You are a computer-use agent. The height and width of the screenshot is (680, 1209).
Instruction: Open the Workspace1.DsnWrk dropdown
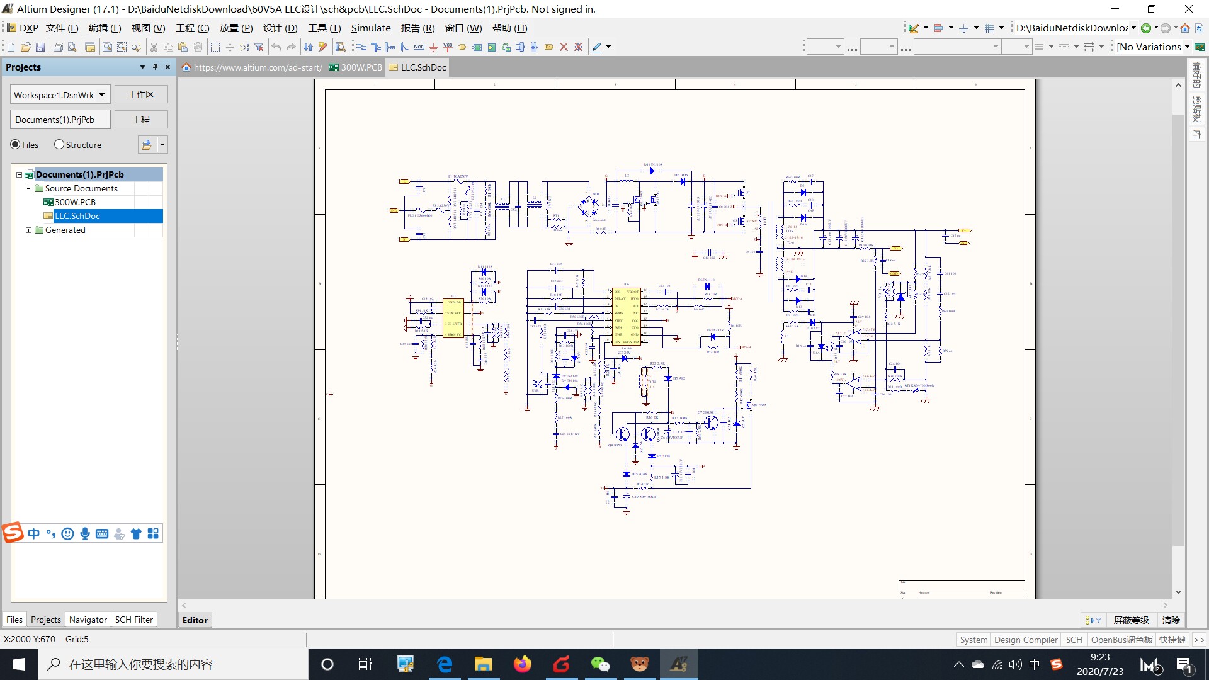pos(101,95)
